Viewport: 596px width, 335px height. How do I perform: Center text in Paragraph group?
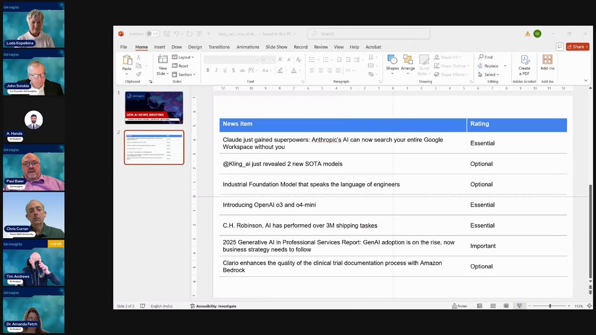pyautogui.click(x=321, y=70)
